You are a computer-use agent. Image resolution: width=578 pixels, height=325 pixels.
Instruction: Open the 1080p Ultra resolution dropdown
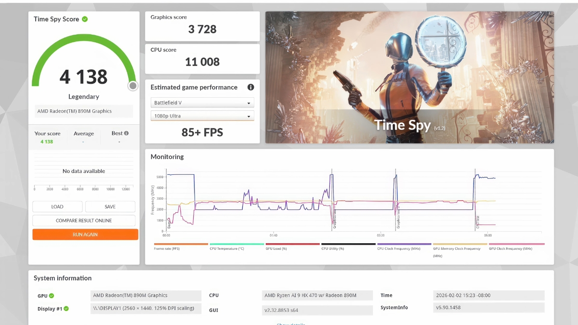[x=202, y=116]
